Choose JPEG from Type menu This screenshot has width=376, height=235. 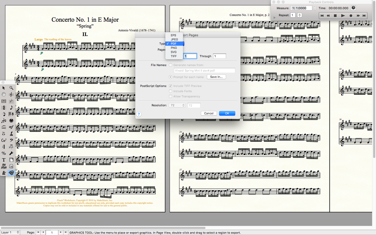click(x=174, y=39)
